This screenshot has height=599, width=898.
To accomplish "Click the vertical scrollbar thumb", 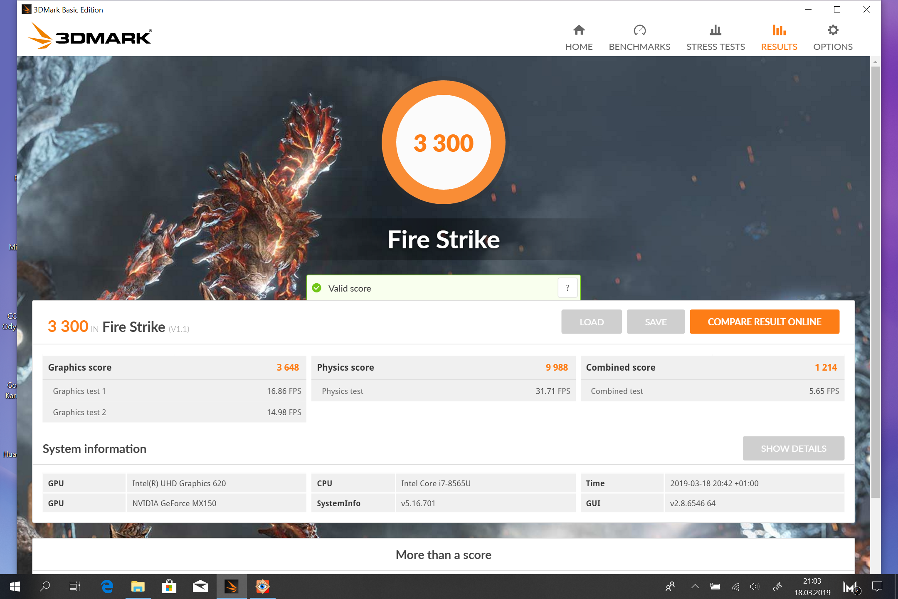I will pos(875,282).
